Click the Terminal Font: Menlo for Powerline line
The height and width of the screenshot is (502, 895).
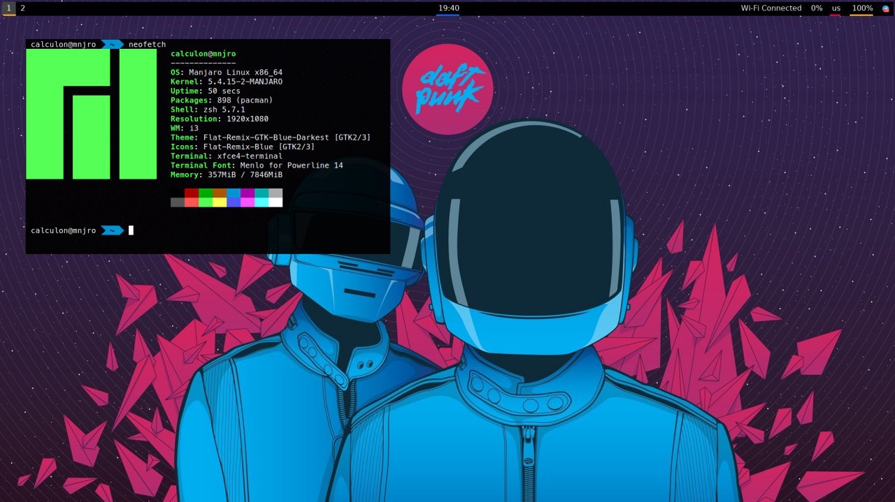257,165
